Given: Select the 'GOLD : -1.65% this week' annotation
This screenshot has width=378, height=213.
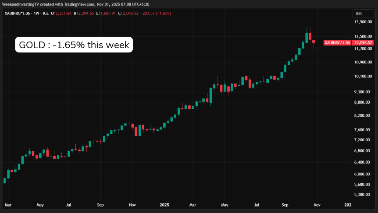Looking at the screenshot, I should (x=74, y=45).
